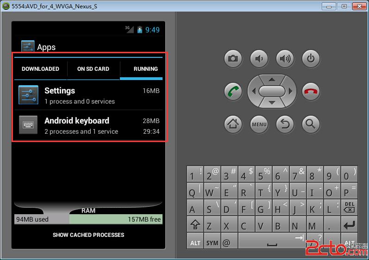Click the D-pad left arrow

254,91
